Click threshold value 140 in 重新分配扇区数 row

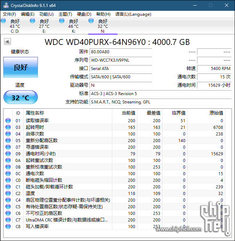click(x=182, y=140)
